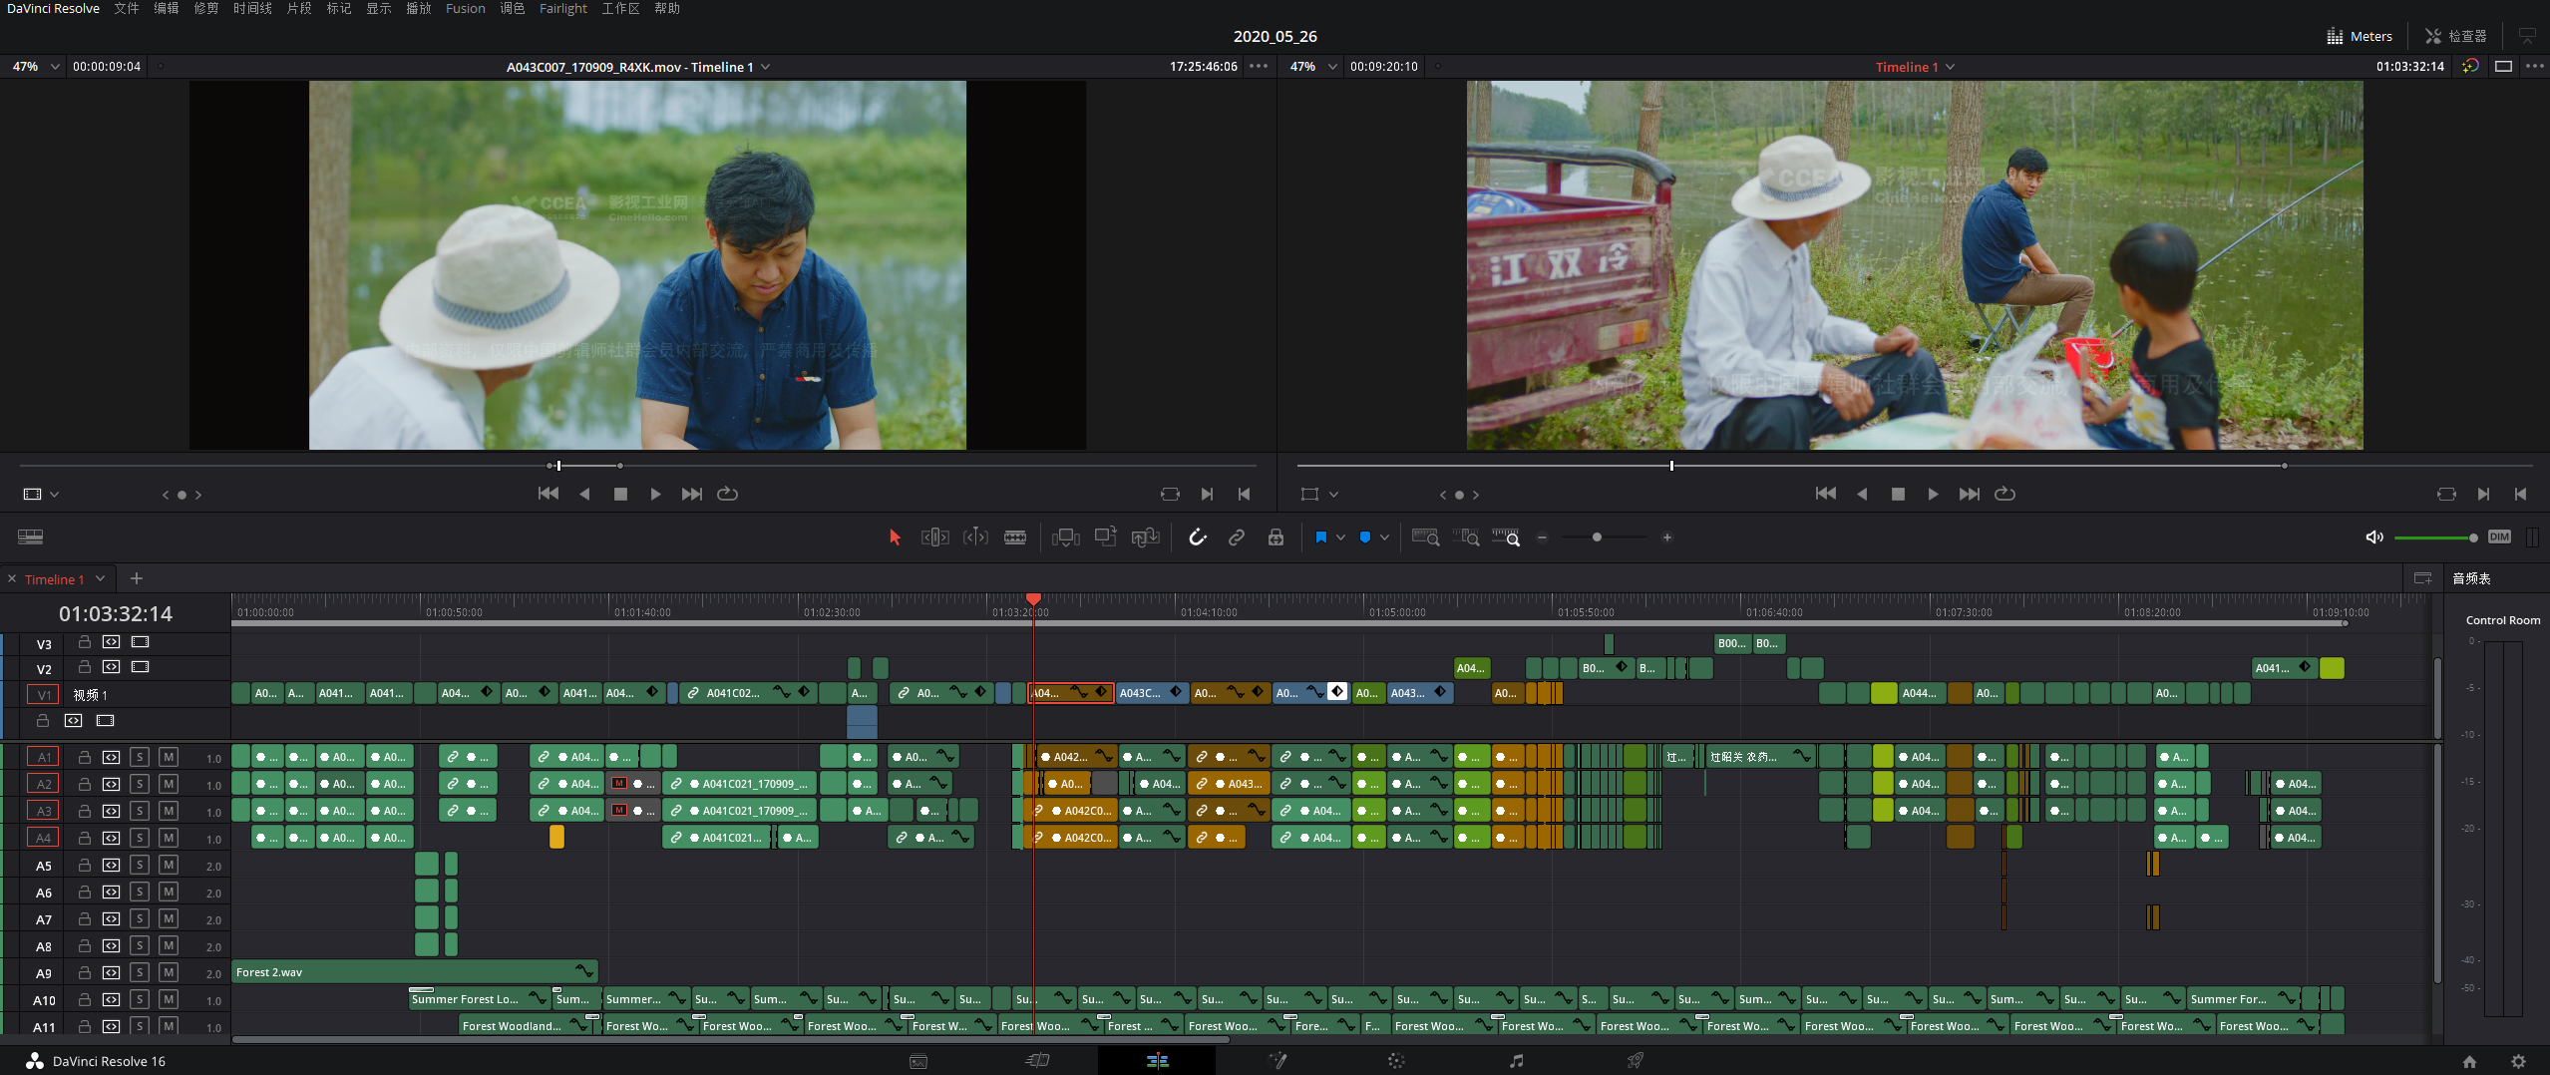Screen dimensions: 2550x1075
Task: Select the Blade edit mode tool
Action: (1014, 537)
